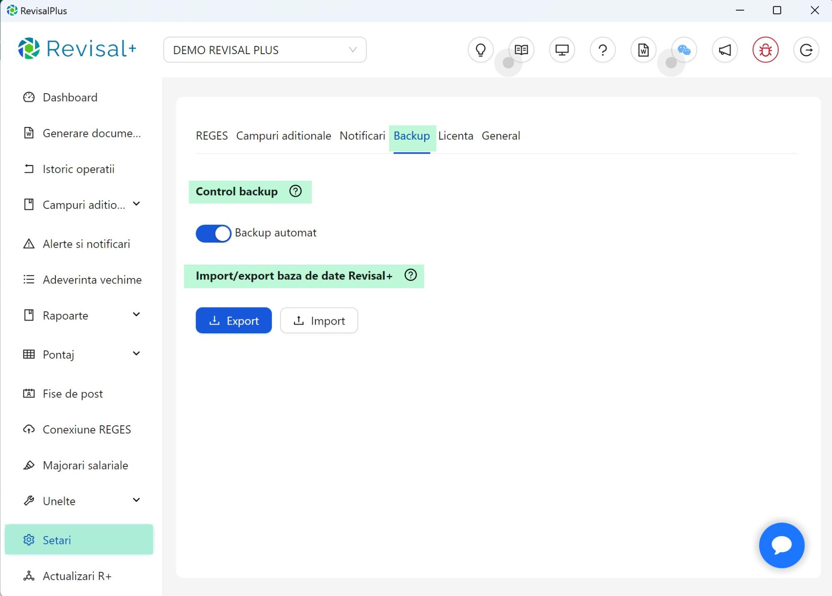Open the book manual icon

point(521,50)
